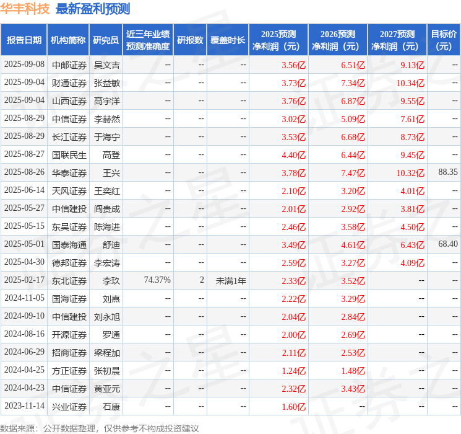Select 德邦证券 institution cell
Viewport: 461px width, 434px height.
pyautogui.click(x=69, y=263)
